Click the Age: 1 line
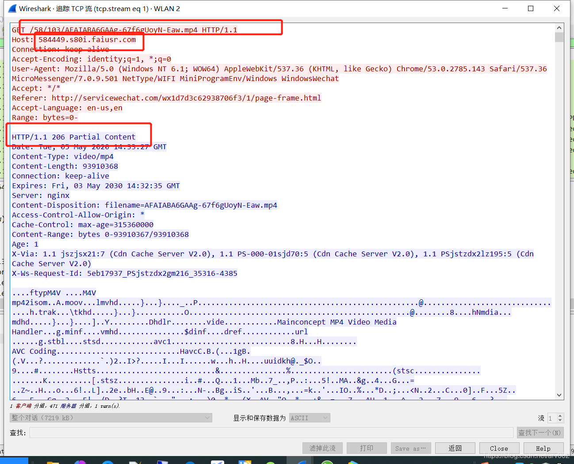 [x=25, y=244]
